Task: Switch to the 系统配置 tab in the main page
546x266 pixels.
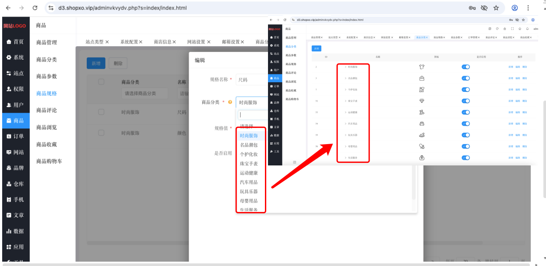Action: (129, 42)
